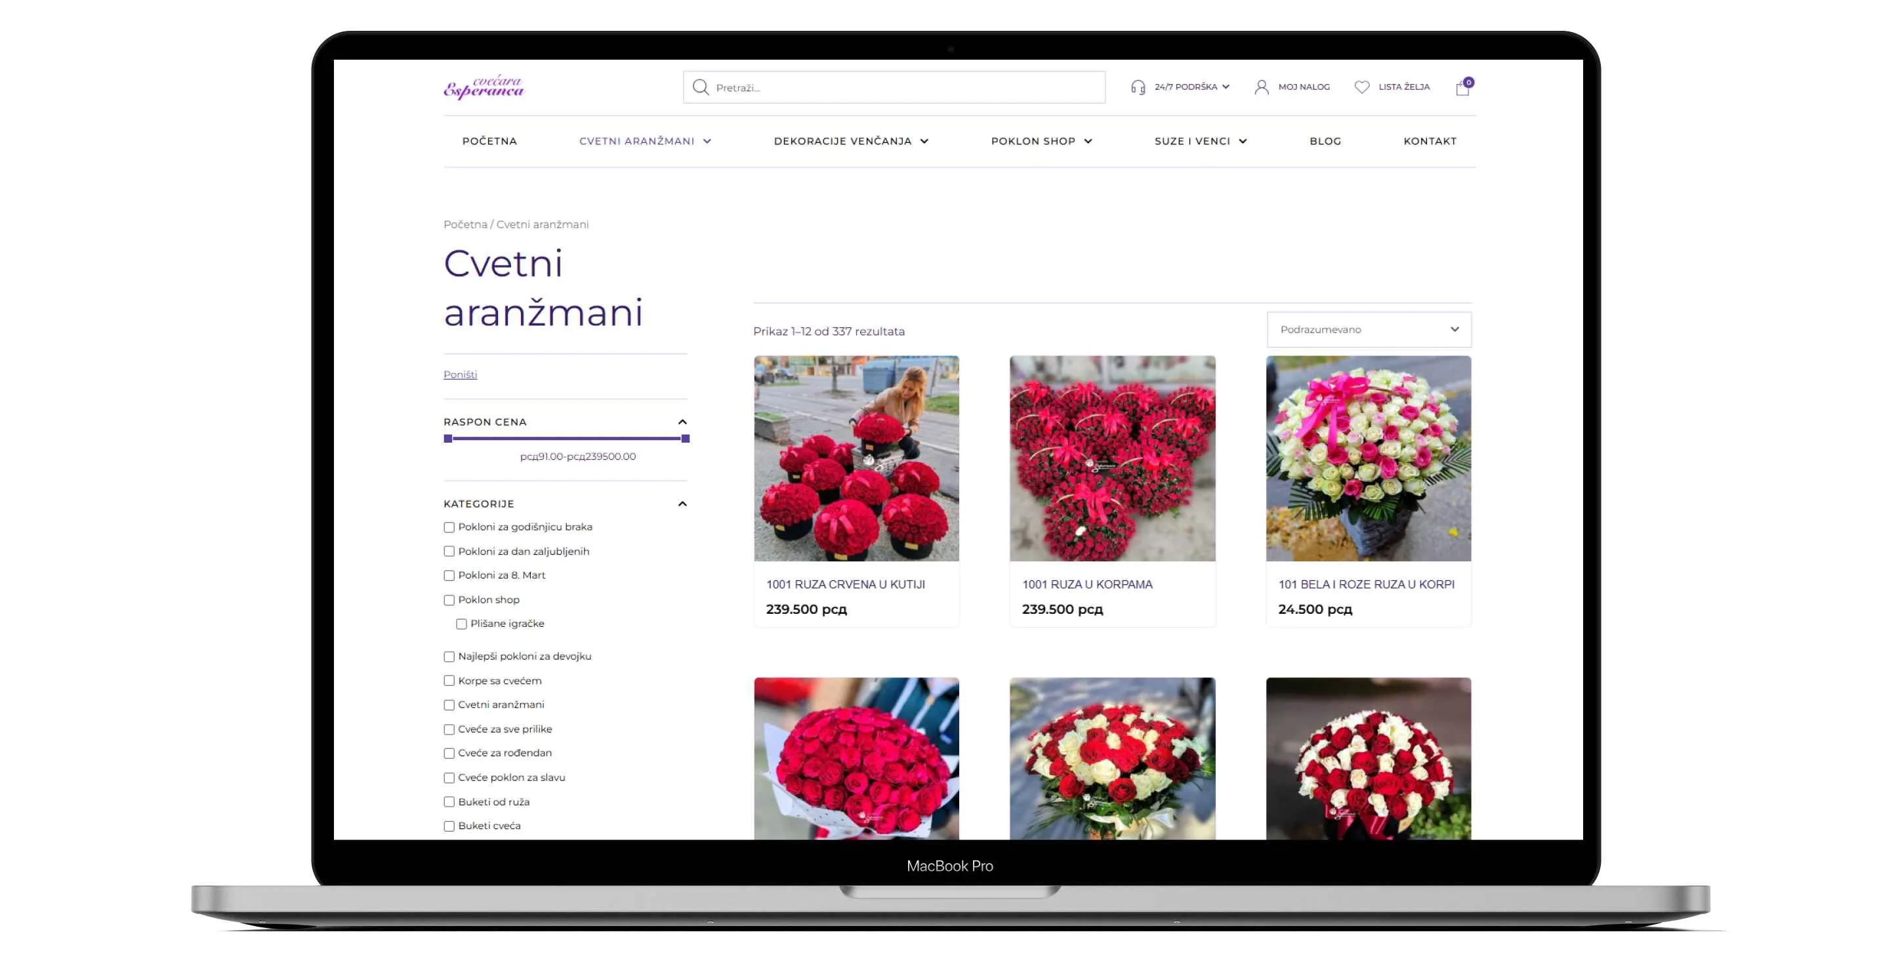The width and height of the screenshot is (1902, 964).
Task: Click the wishlist heart icon
Action: coord(1361,87)
